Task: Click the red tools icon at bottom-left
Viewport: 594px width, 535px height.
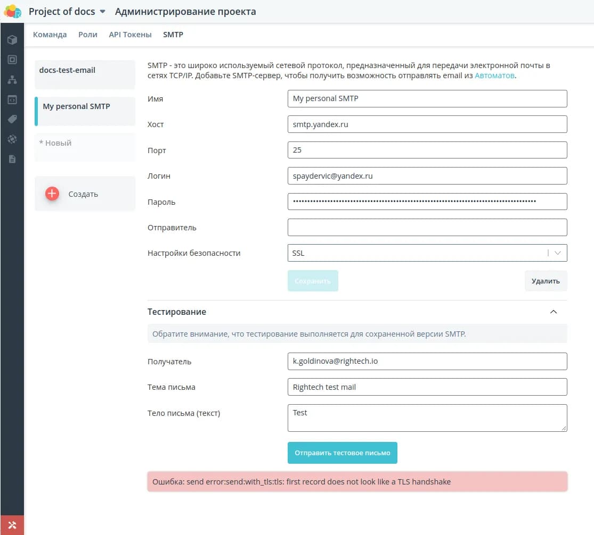Action: tap(12, 525)
